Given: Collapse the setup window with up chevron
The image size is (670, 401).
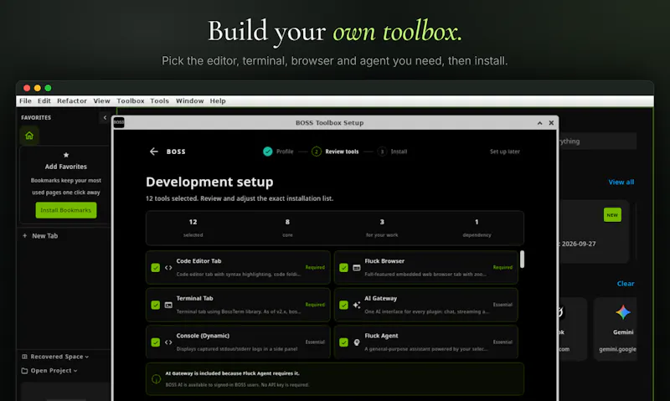Looking at the screenshot, I should [x=539, y=123].
